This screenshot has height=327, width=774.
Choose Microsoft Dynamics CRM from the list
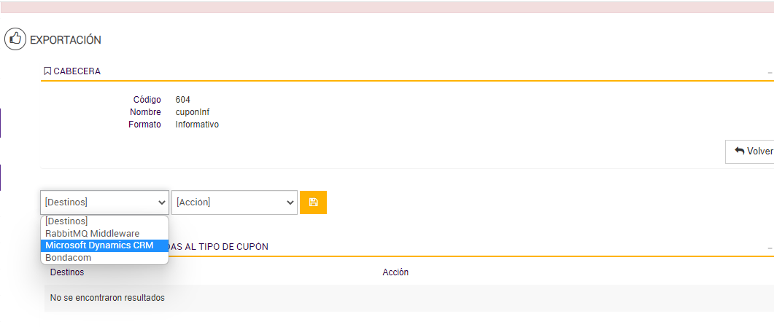click(99, 245)
